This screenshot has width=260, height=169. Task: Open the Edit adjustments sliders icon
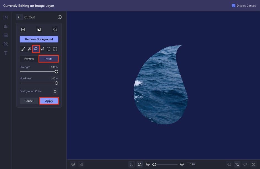[x=6, y=26]
